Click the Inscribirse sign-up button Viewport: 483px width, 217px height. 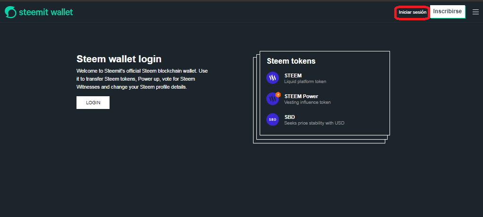point(447,12)
